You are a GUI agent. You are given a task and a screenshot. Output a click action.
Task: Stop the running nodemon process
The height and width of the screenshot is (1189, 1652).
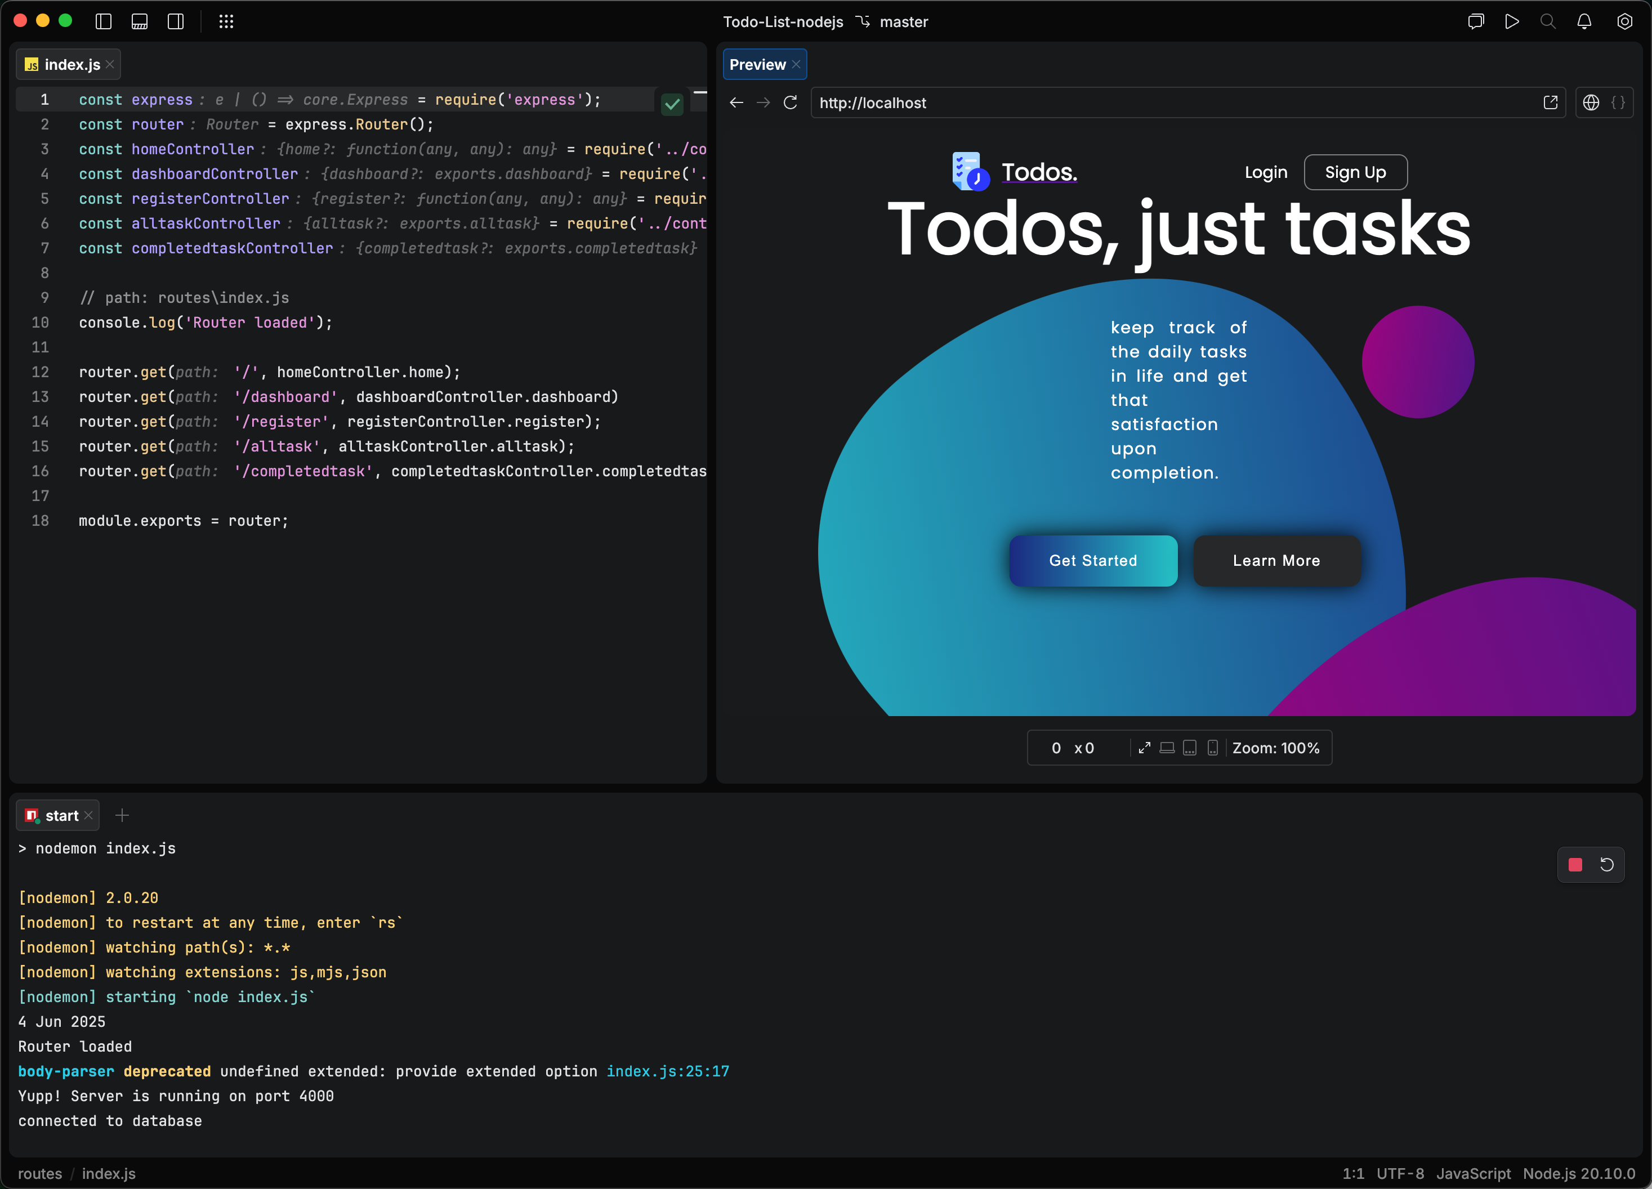coord(1575,864)
